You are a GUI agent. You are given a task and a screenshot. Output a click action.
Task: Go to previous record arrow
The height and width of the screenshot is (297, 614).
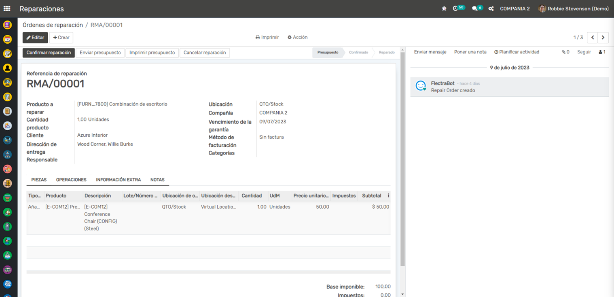(593, 38)
